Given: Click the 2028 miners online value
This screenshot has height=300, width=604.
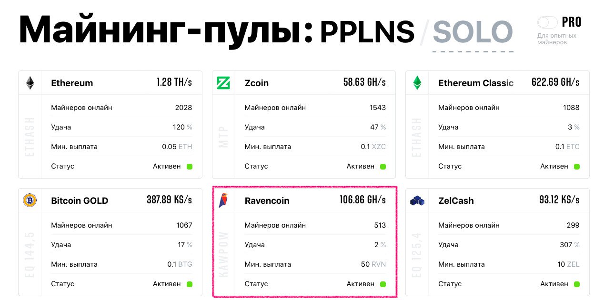Looking at the screenshot, I should point(183,108).
